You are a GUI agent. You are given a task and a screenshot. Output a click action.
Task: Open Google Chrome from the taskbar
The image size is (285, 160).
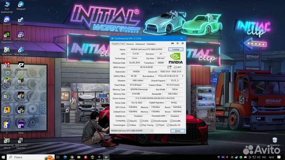click(x=72, y=157)
